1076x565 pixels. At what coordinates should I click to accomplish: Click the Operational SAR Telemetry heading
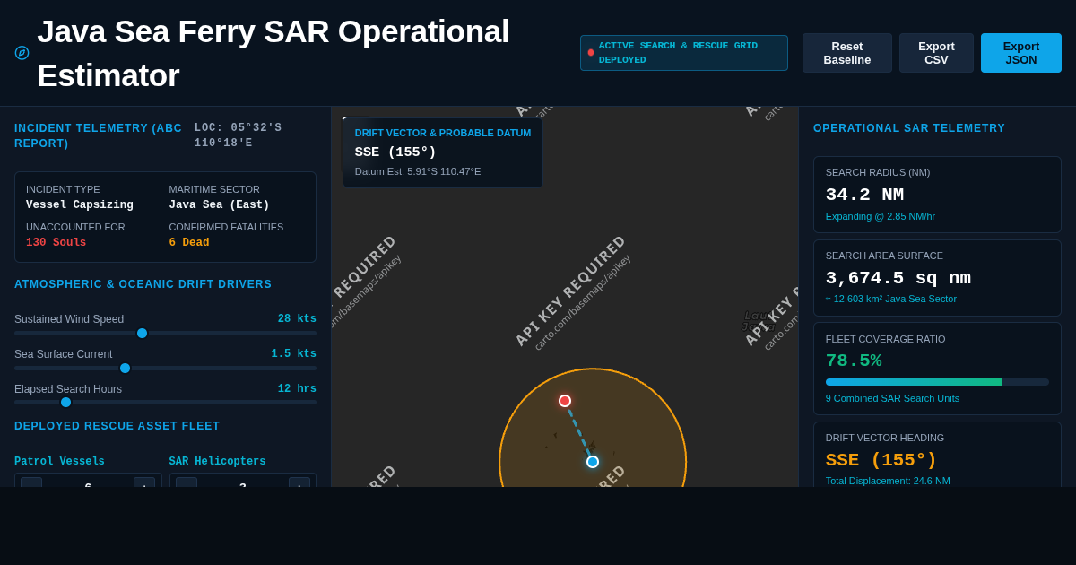pos(909,128)
